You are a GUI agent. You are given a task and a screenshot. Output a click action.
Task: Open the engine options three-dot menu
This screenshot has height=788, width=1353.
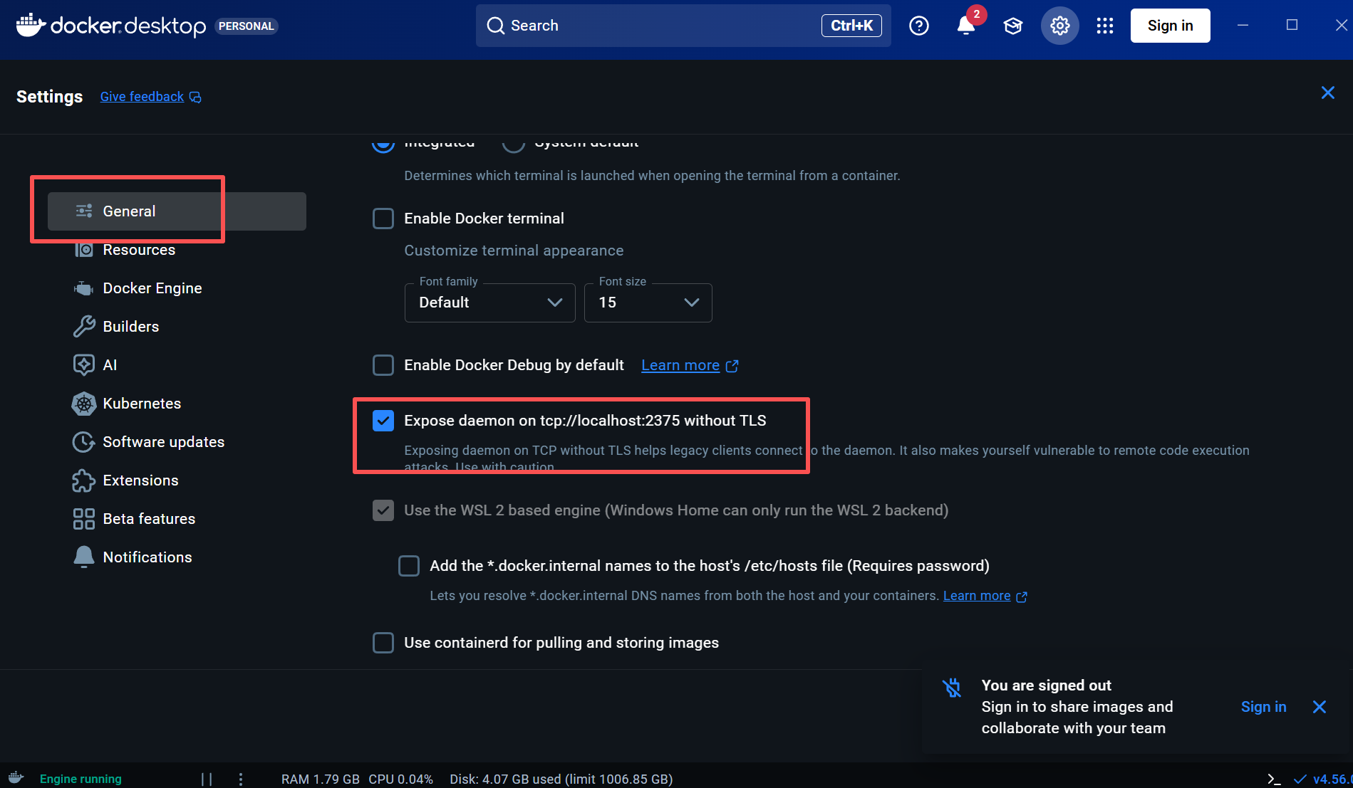click(x=241, y=779)
